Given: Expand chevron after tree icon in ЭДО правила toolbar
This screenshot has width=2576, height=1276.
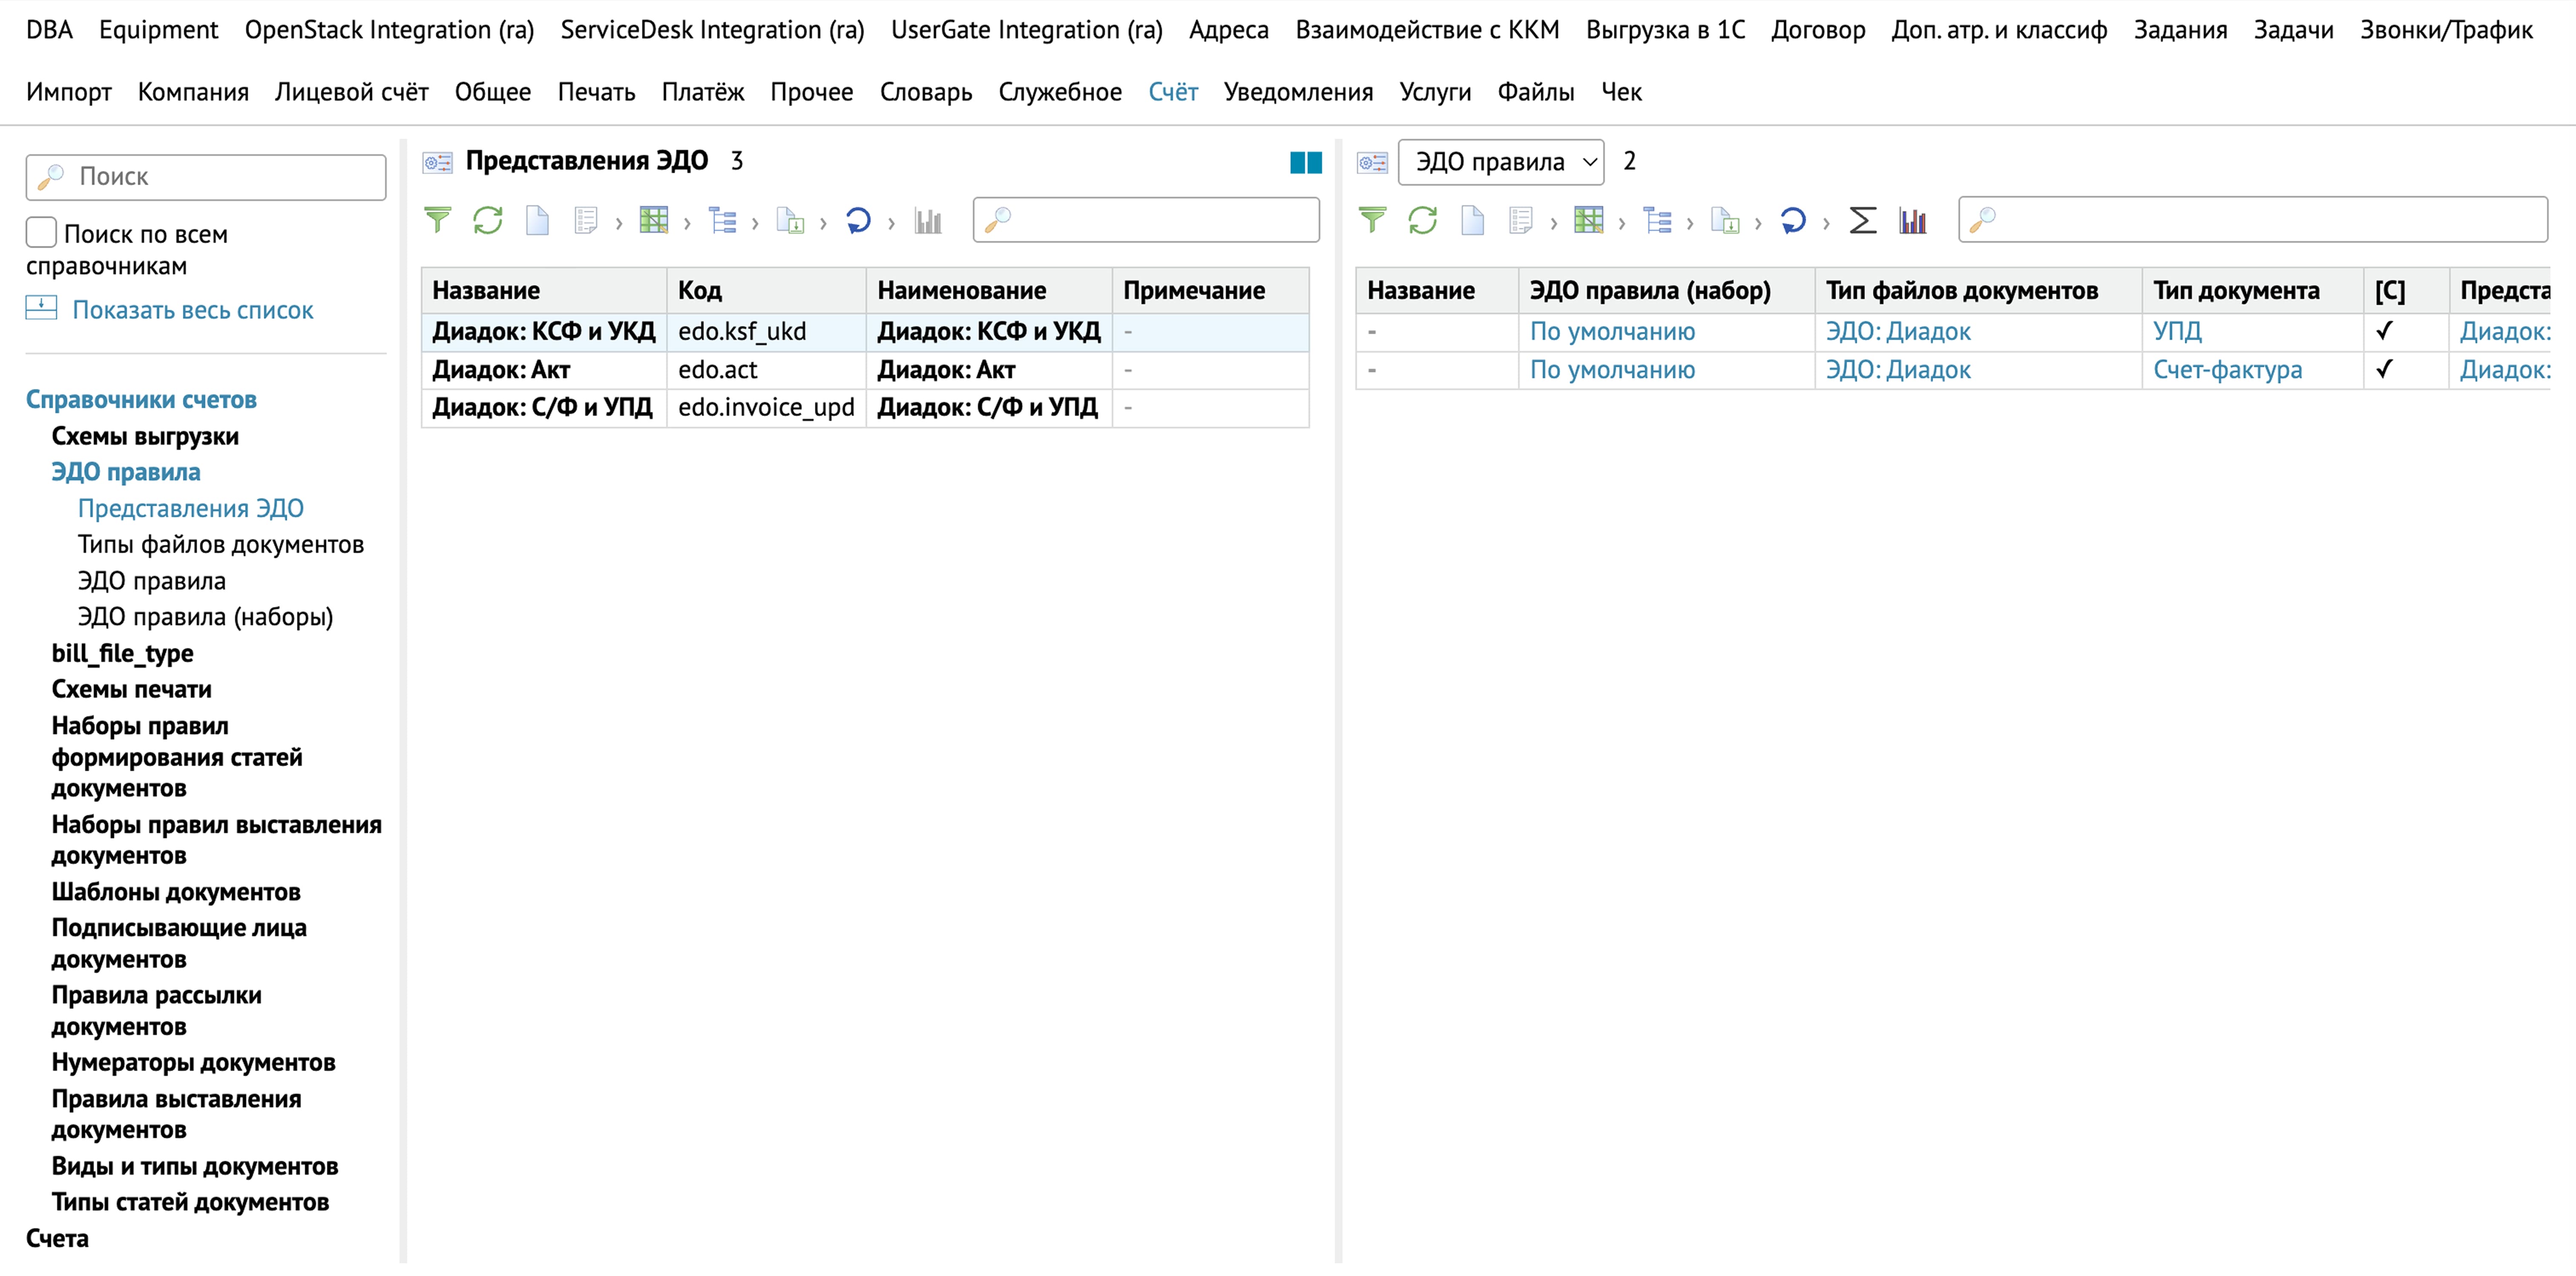Looking at the screenshot, I should [1690, 223].
